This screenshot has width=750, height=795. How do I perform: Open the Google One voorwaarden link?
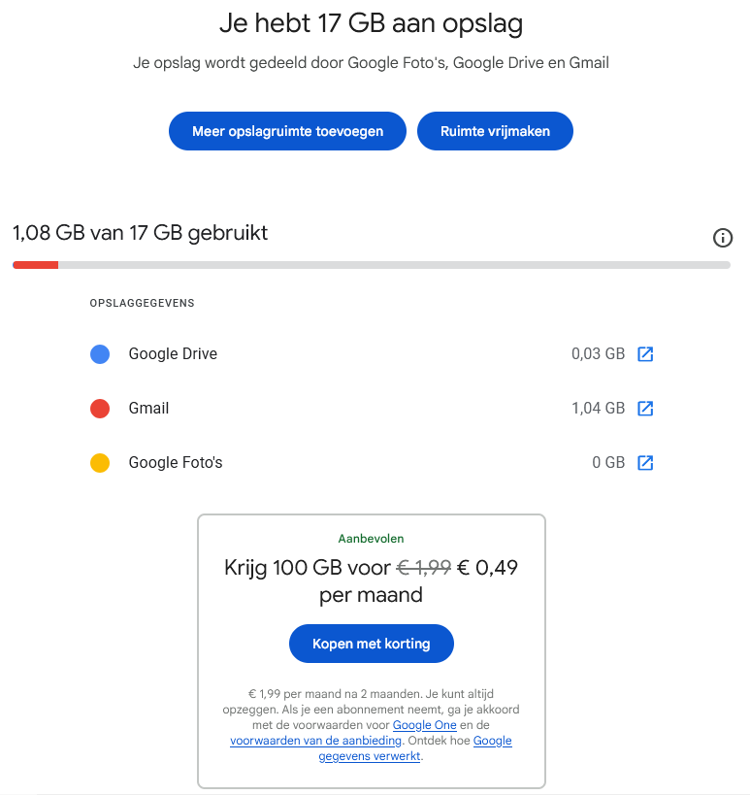(x=424, y=724)
